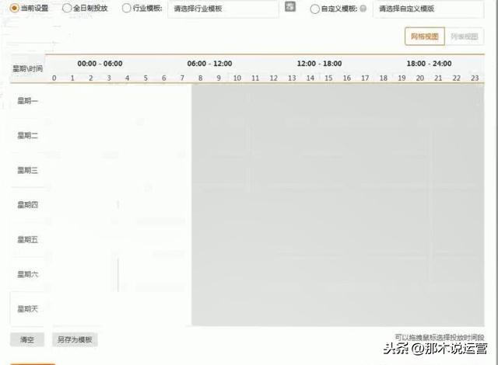Viewport: 498px width, 365px height.
Task: Click the 06:00 - 12:00 time range header
Action: [x=209, y=64]
